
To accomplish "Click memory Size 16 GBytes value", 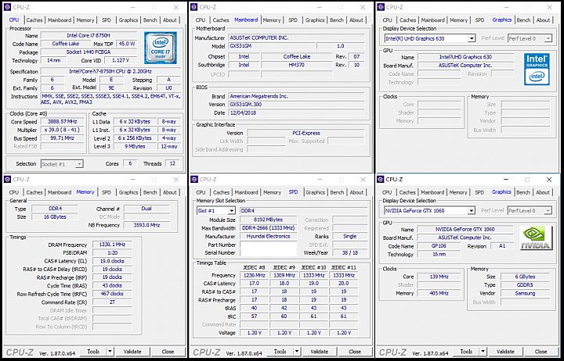I will (55, 216).
